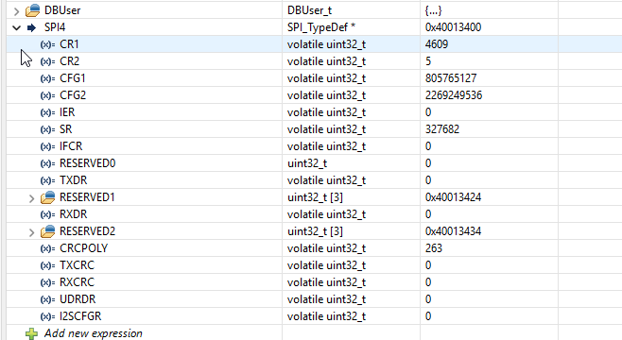Click the SPI4 pointer arrow icon
This screenshot has width=622, height=340.
32,27
